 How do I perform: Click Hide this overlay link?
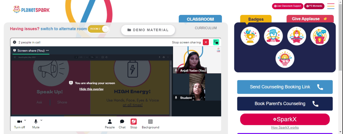coord(92,89)
